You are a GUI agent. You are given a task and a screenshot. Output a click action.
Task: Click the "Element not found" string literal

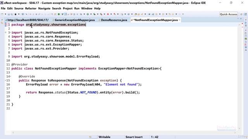tap(121, 85)
